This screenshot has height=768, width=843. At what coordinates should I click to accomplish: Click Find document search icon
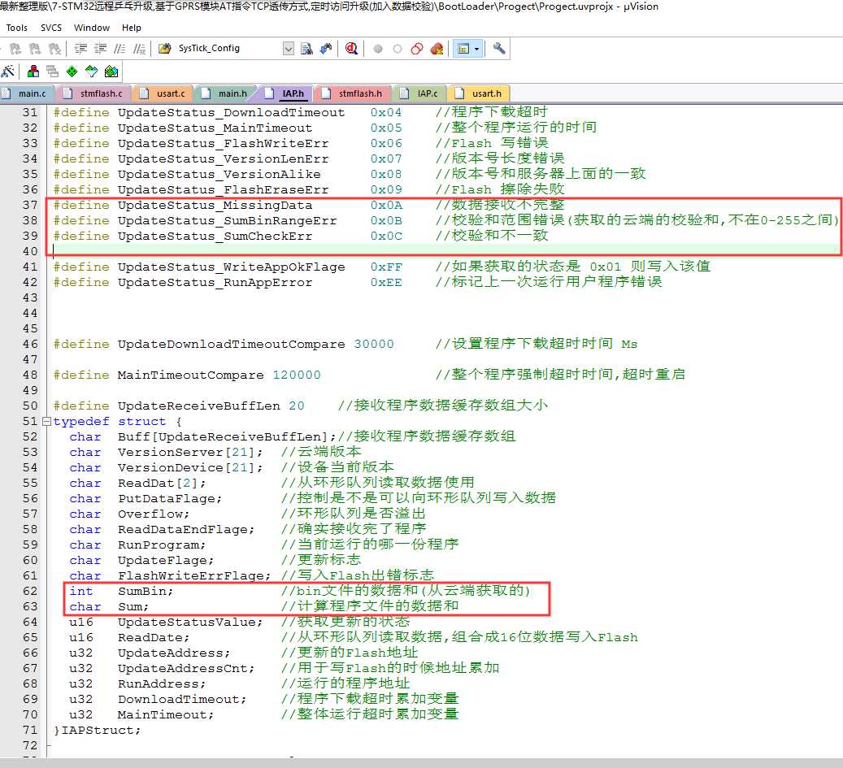(306, 49)
